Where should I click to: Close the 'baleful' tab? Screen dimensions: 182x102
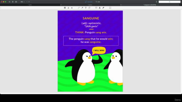click(x=61, y=5)
